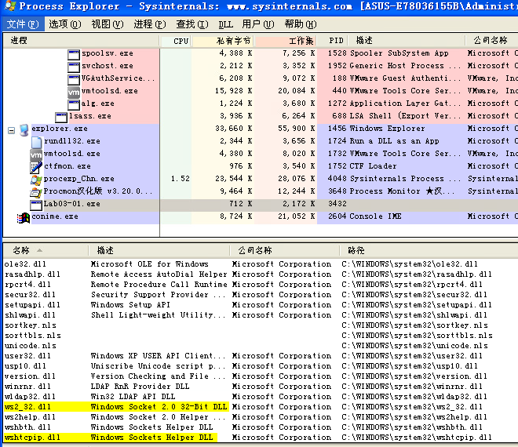The image size is (518, 447).
Task: Select the rasadhlp.dll entry
Action: pyautogui.click(x=33, y=274)
